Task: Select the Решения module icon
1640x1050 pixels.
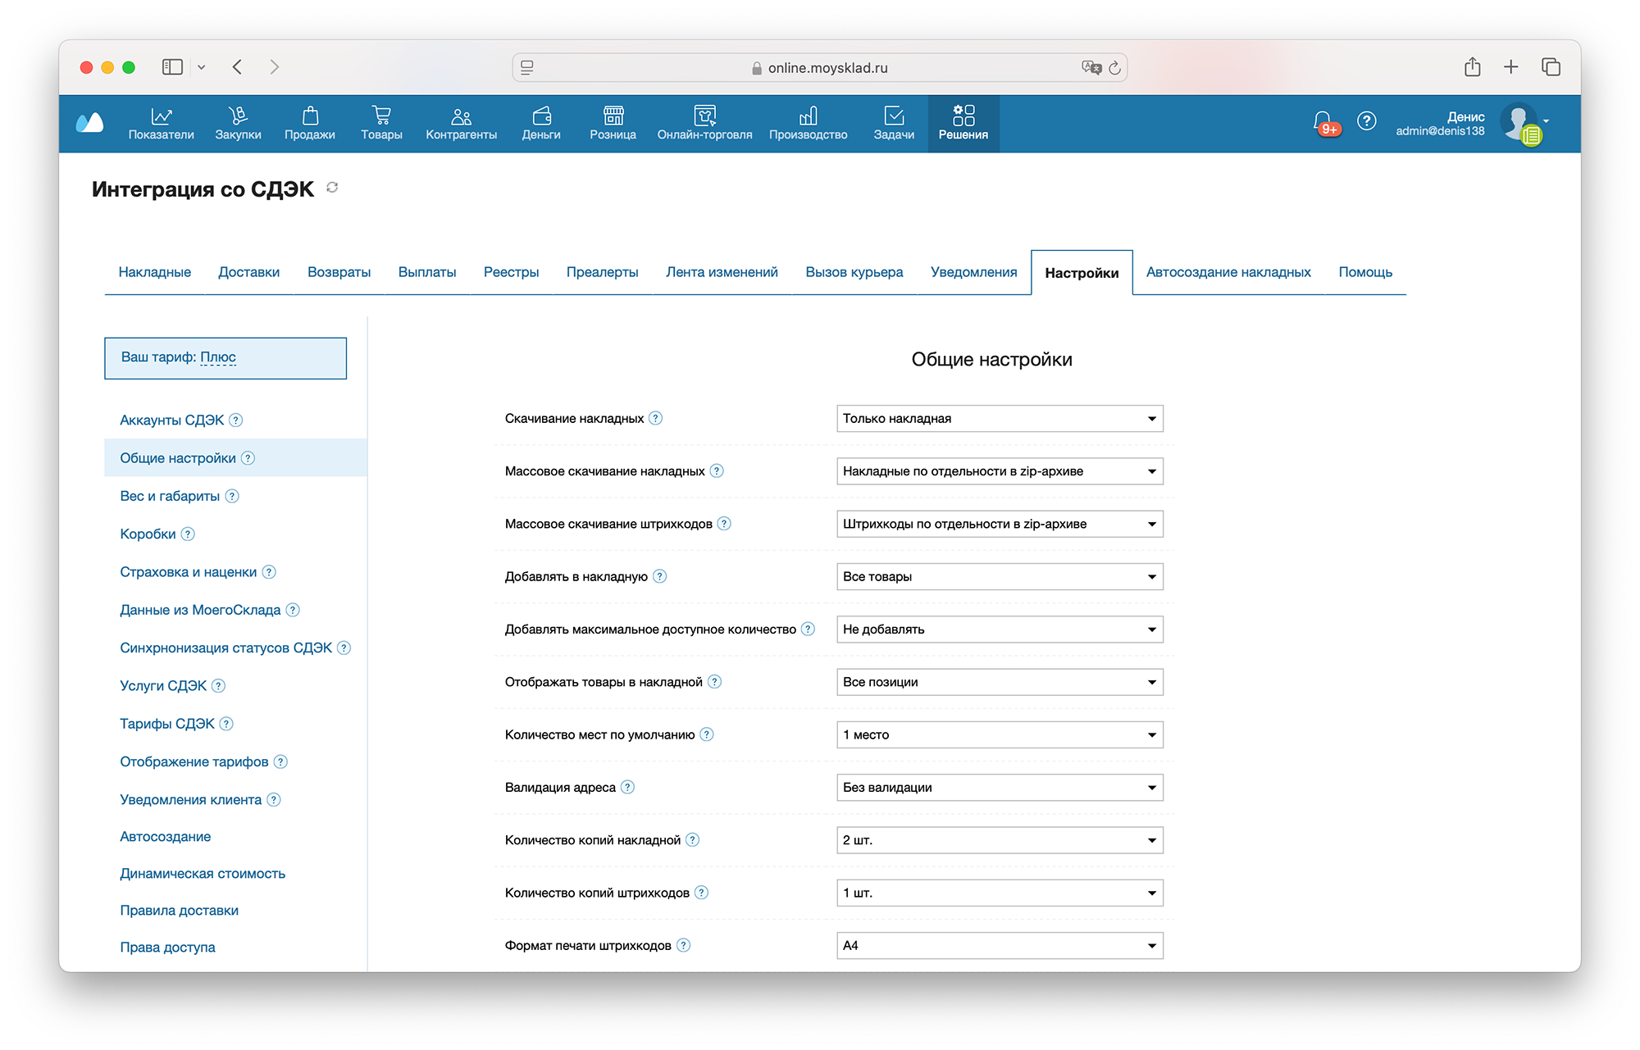Action: 963,116
